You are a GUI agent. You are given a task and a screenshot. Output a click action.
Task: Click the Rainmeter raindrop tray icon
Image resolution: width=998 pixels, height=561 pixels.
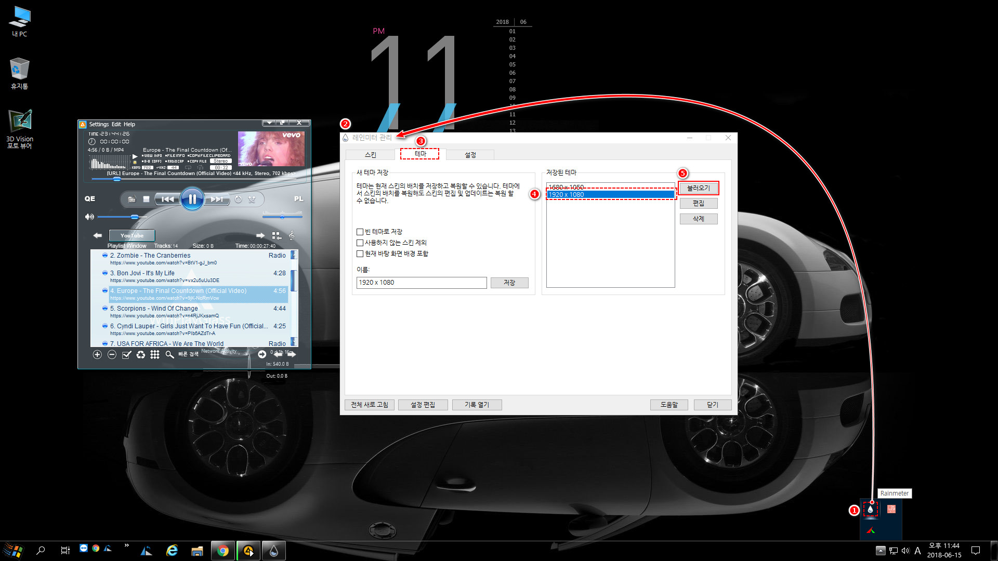pyautogui.click(x=870, y=509)
